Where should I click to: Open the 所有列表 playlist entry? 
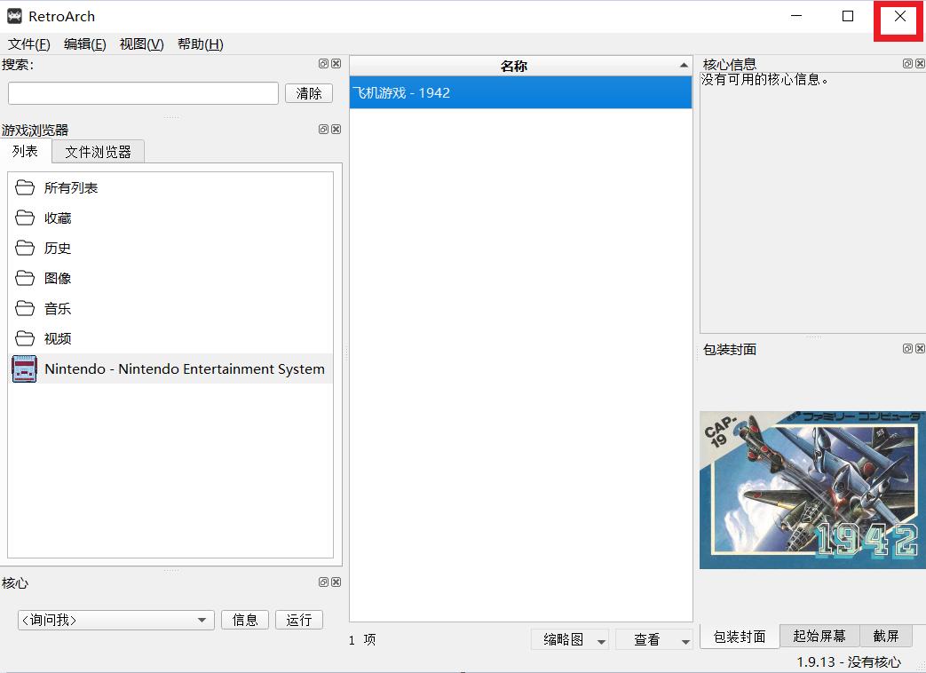(x=69, y=187)
